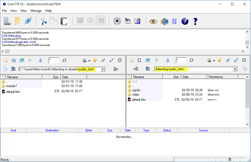Image resolution: width=251 pixels, height=162 pixels.
Task: Click the Core FTP blue logo icon
Action: 185,21
